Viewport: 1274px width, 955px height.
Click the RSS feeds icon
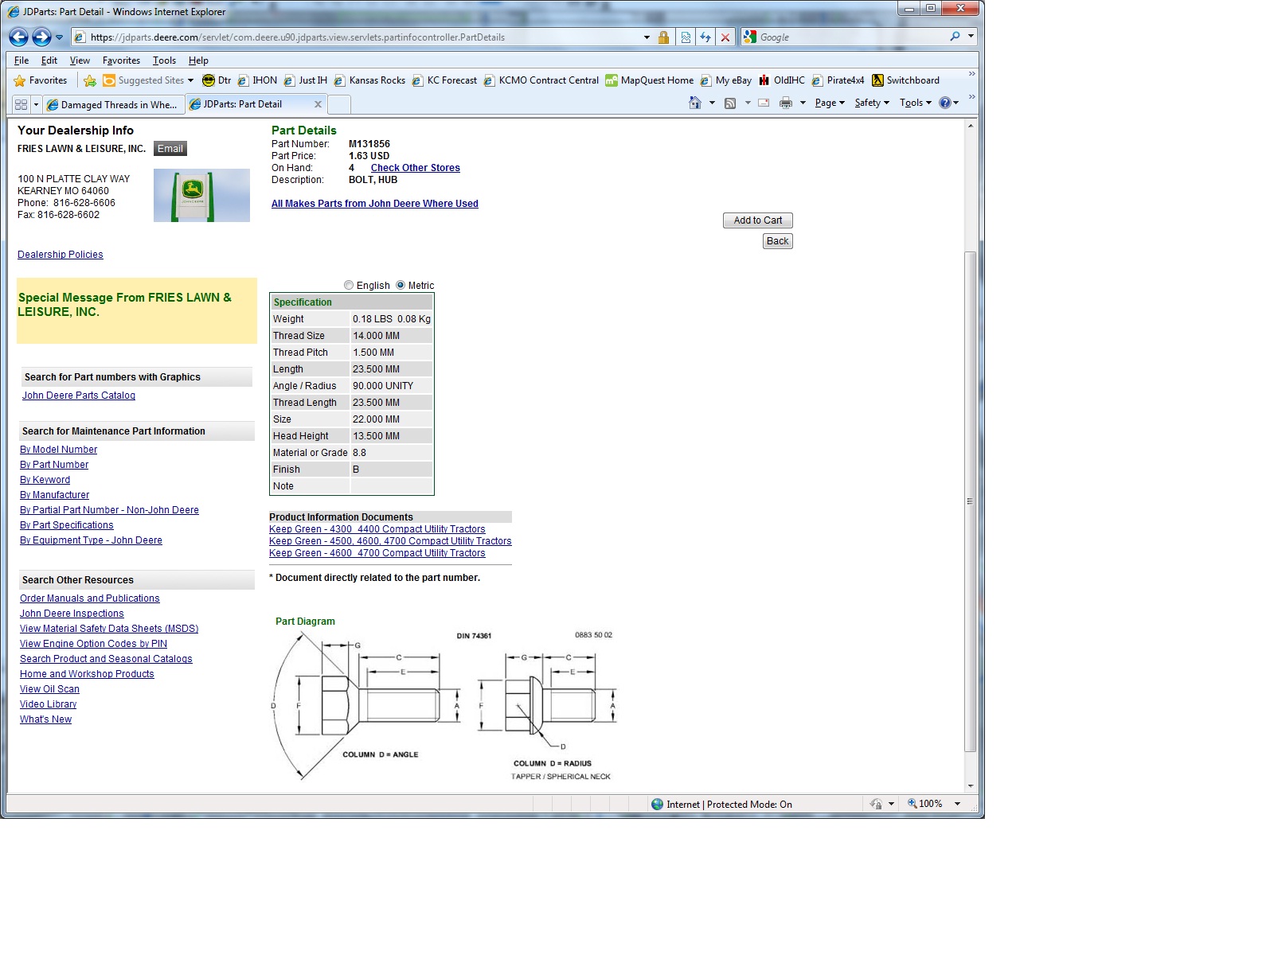coord(730,103)
